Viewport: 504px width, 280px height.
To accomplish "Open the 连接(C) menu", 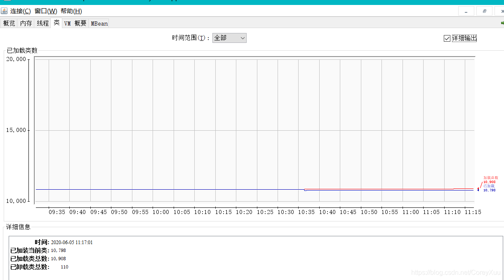I will (20, 11).
